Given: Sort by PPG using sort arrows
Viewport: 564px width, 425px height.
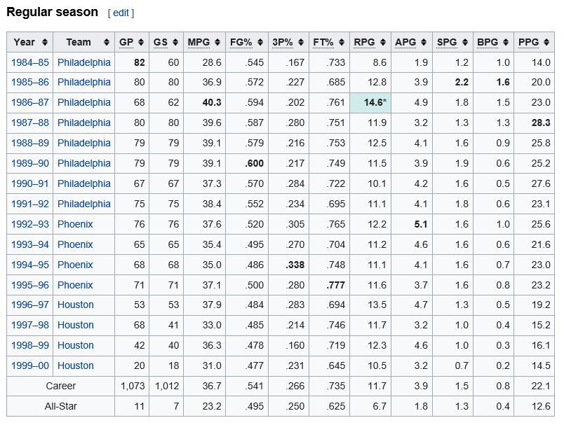Looking at the screenshot, I should tap(546, 43).
